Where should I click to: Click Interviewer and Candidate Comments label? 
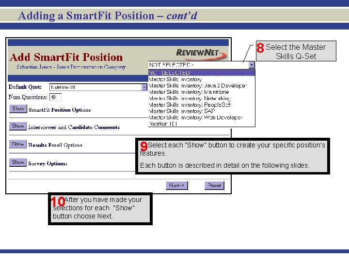[74, 127]
